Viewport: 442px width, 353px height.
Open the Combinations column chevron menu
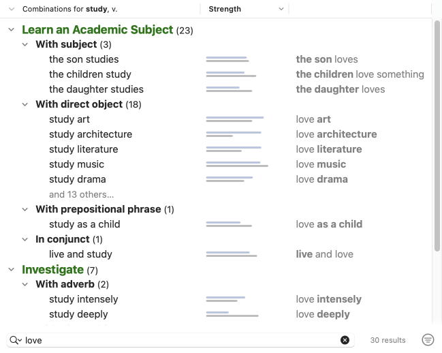pos(12,10)
